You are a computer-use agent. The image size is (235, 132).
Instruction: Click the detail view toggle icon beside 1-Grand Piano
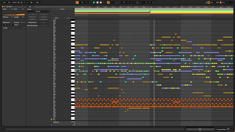pyautogui.click(x=228, y=129)
